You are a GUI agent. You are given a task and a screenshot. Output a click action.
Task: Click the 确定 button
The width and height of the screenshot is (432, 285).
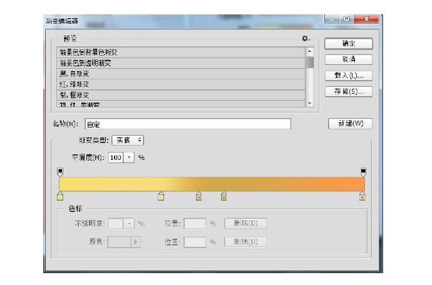[349, 44]
